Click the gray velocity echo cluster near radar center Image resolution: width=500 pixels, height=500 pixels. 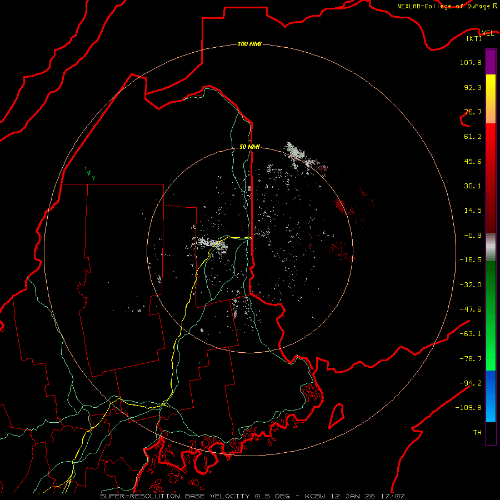pos(212,244)
